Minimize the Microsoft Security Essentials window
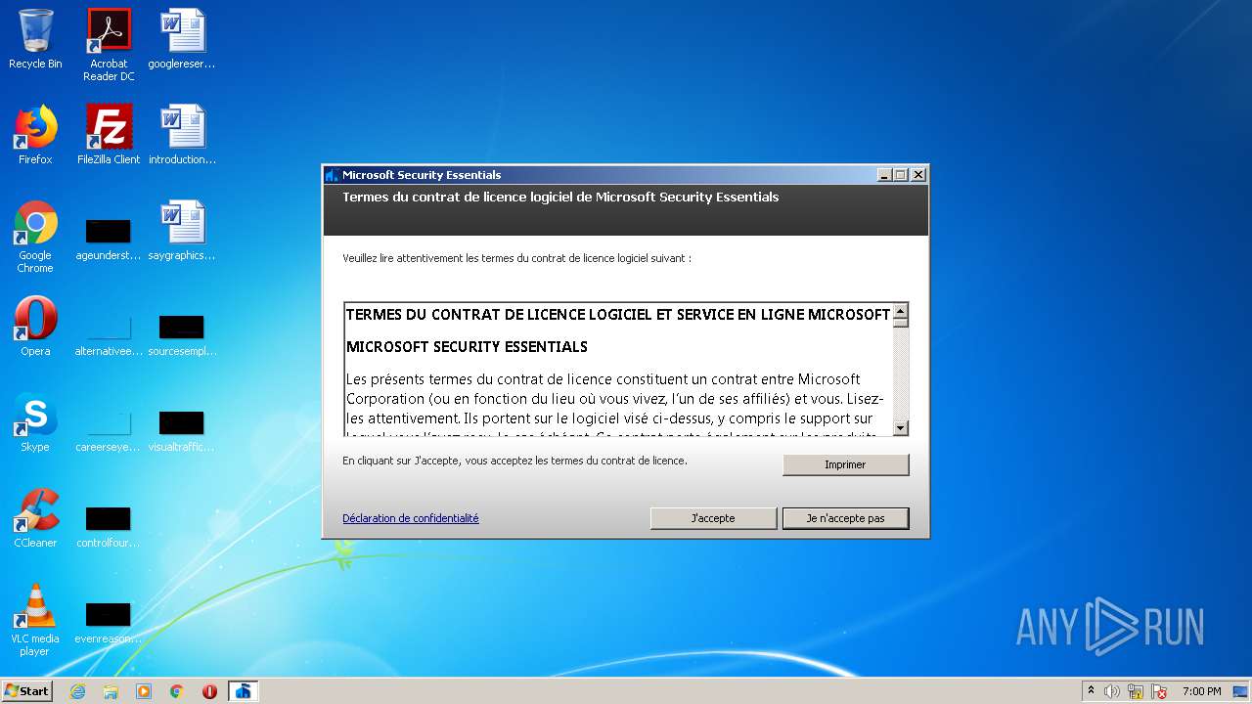The width and height of the screenshot is (1252, 704). coord(884,175)
